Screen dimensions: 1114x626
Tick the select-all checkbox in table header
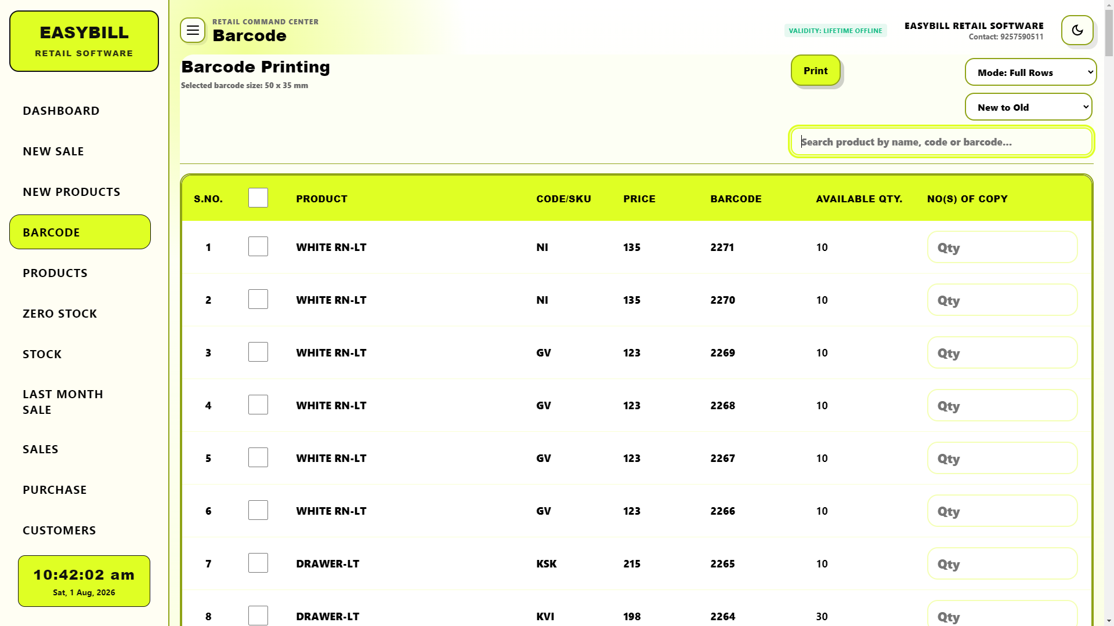(x=258, y=198)
